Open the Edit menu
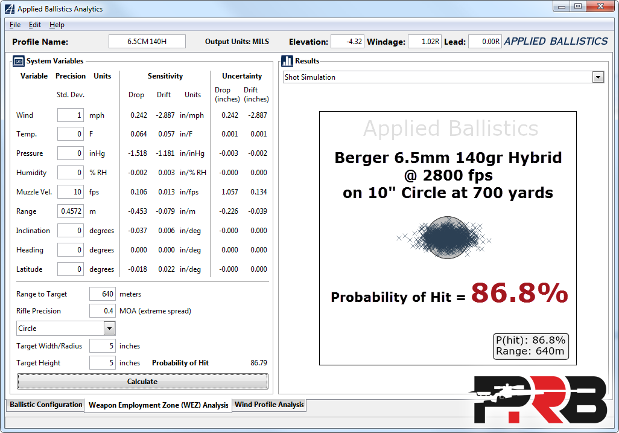619x433 pixels. click(x=35, y=25)
